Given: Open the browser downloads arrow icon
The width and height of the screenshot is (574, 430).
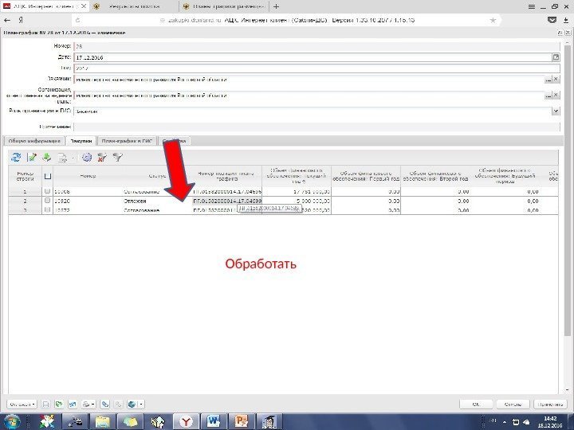Looking at the screenshot, I should coord(566,20).
